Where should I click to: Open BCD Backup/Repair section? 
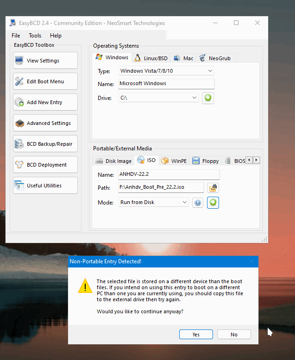[x=45, y=144]
